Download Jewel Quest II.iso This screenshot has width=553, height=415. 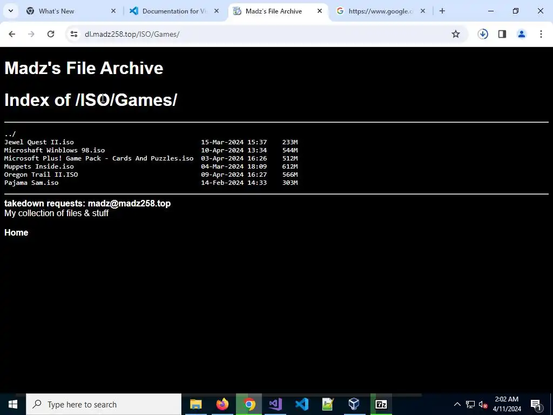click(x=39, y=142)
